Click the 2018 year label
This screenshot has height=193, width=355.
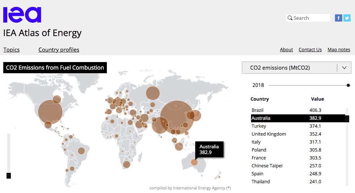[258, 85]
